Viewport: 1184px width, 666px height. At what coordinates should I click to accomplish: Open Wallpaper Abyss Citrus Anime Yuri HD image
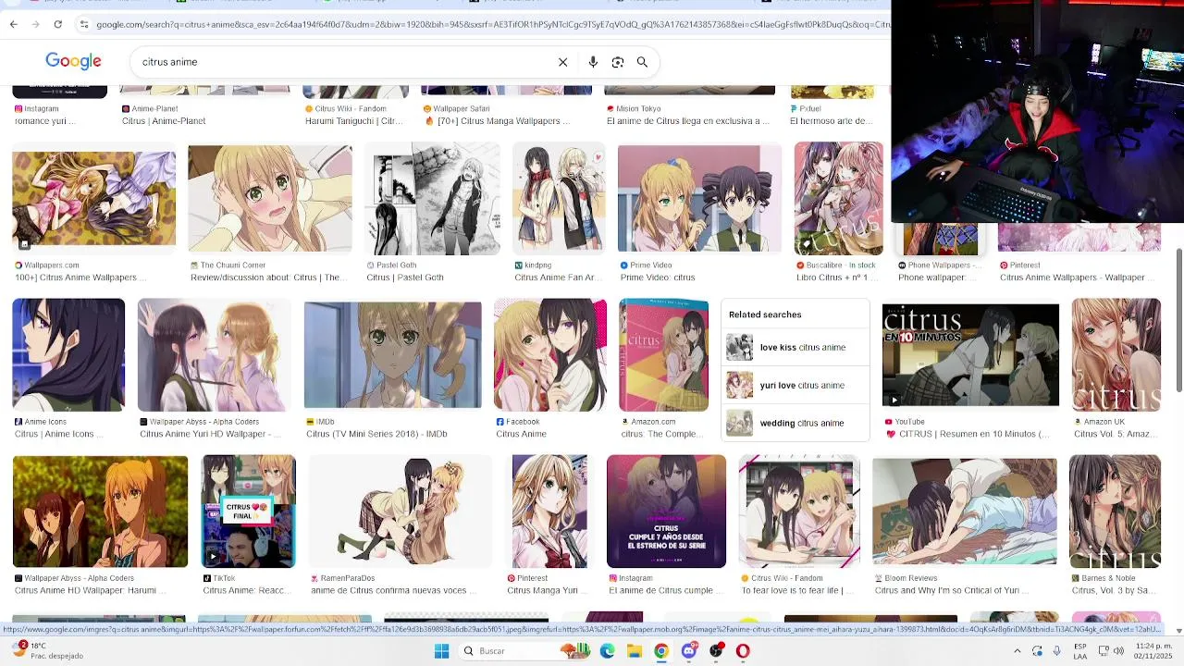tap(214, 354)
